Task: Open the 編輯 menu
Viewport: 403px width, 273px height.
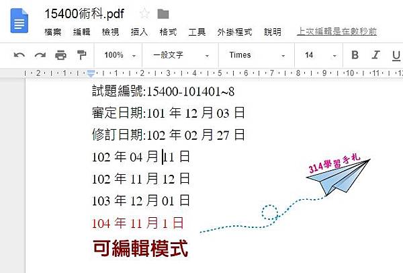Action: (x=82, y=32)
